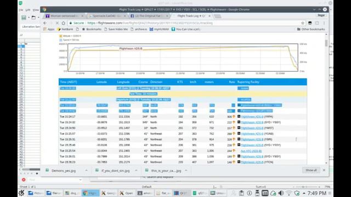Click the Reporting Facility column header
This screenshot has height=197, width=351.
(248, 82)
